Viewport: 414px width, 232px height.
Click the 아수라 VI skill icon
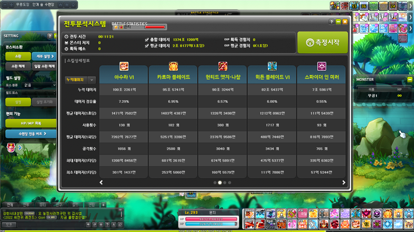pyautogui.click(x=124, y=67)
